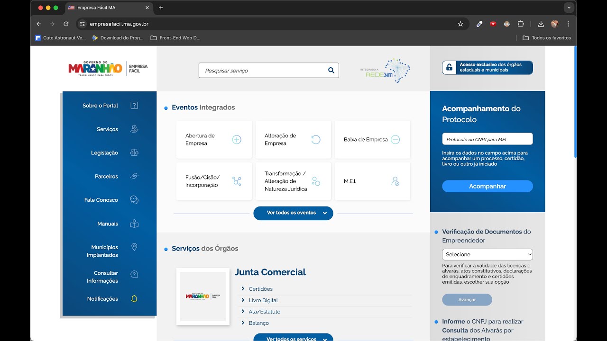This screenshot has height=341, width=607.
Task: Click the chevron beside Ata/Estatuto
Action: pyautogui.click(x=243, y=311)
